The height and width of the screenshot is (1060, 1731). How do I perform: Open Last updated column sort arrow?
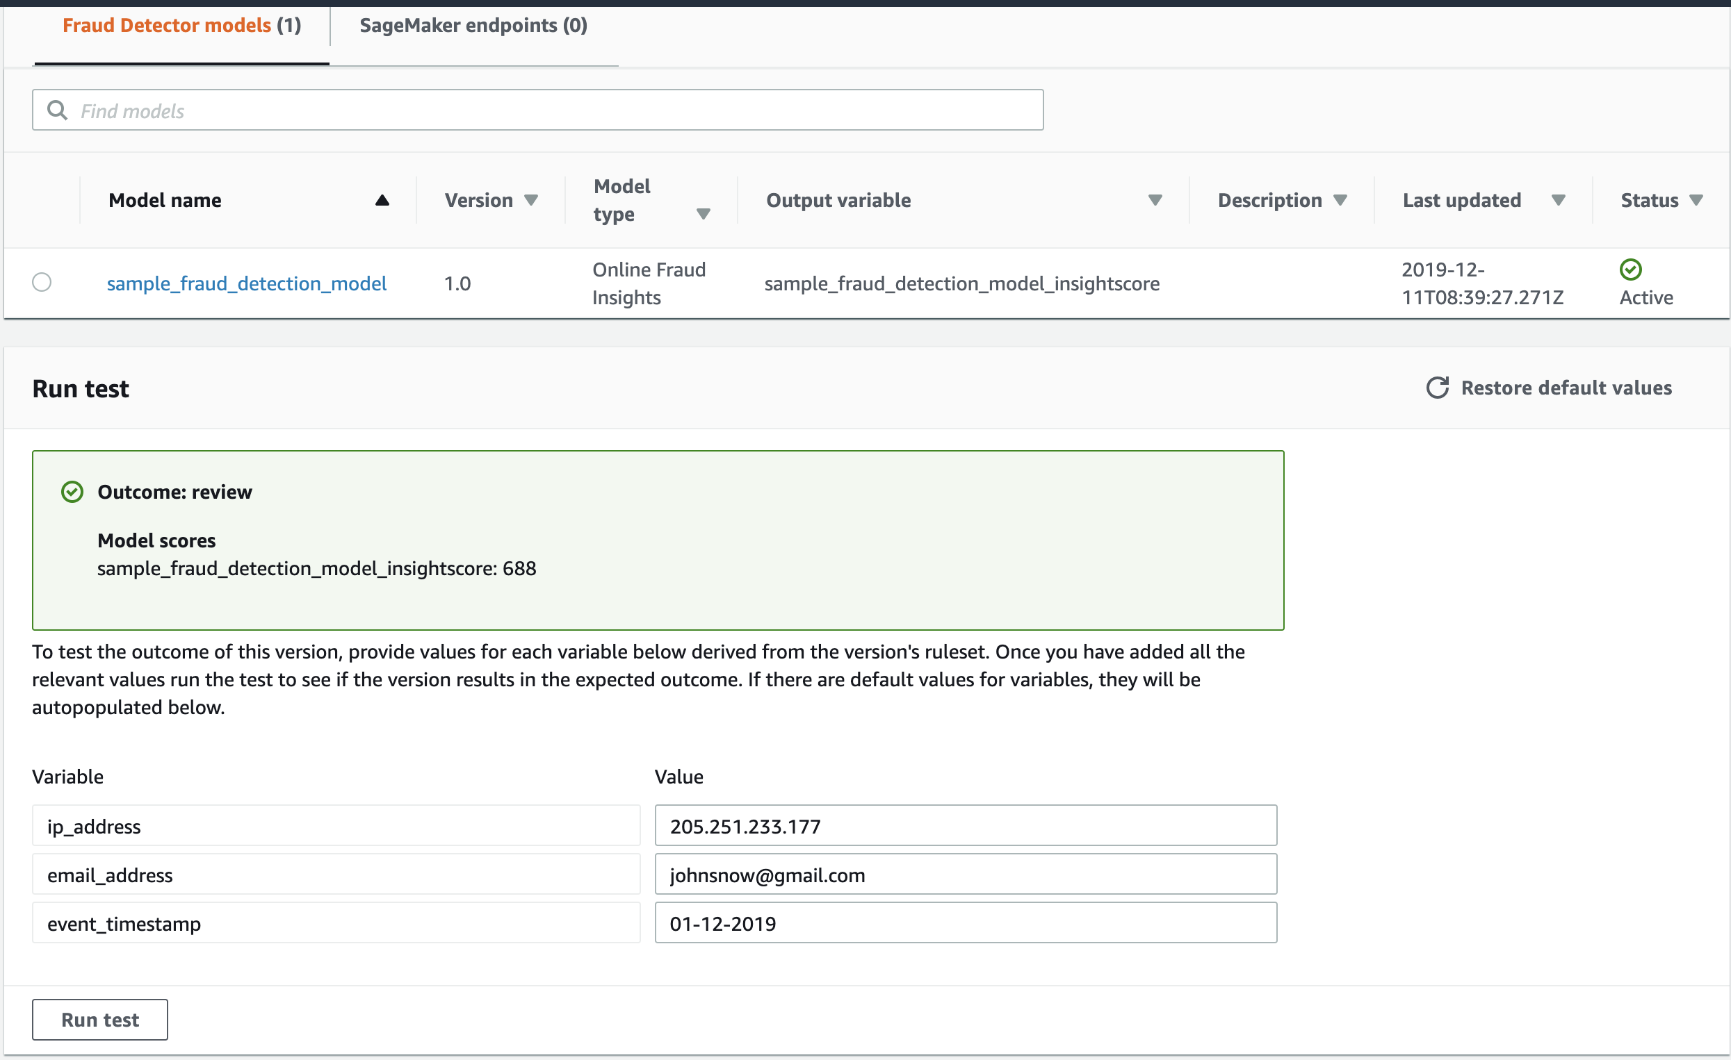click(1557, 200)
